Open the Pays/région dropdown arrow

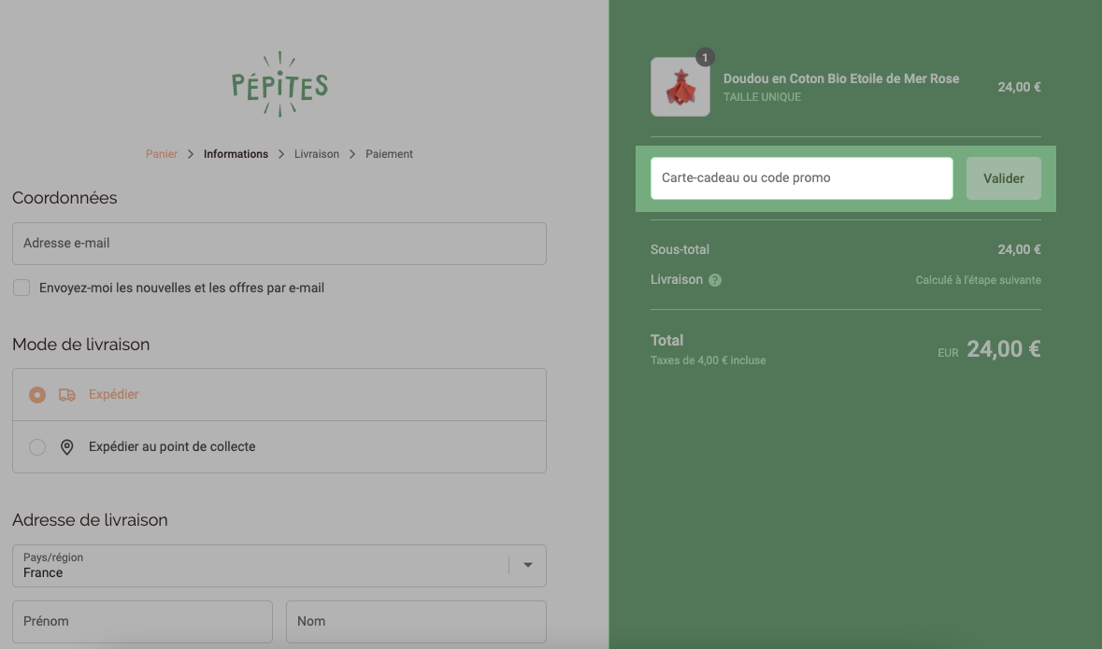tap(528, 565)
